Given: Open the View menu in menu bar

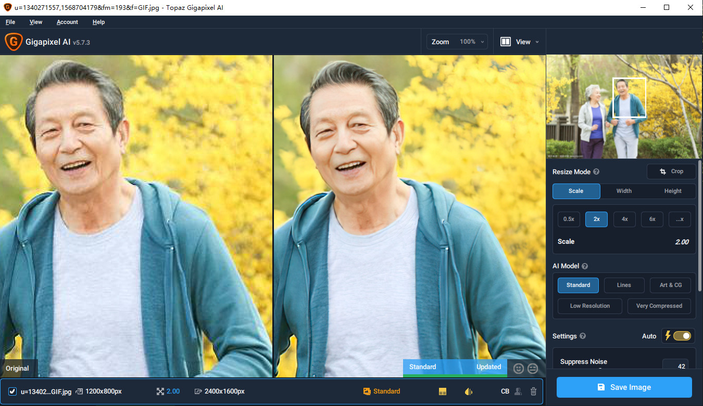Looking at the screenshot, I should (36, 22).
